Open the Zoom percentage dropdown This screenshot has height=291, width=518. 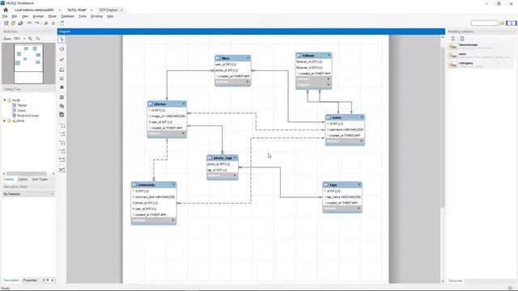coord(24,39)
